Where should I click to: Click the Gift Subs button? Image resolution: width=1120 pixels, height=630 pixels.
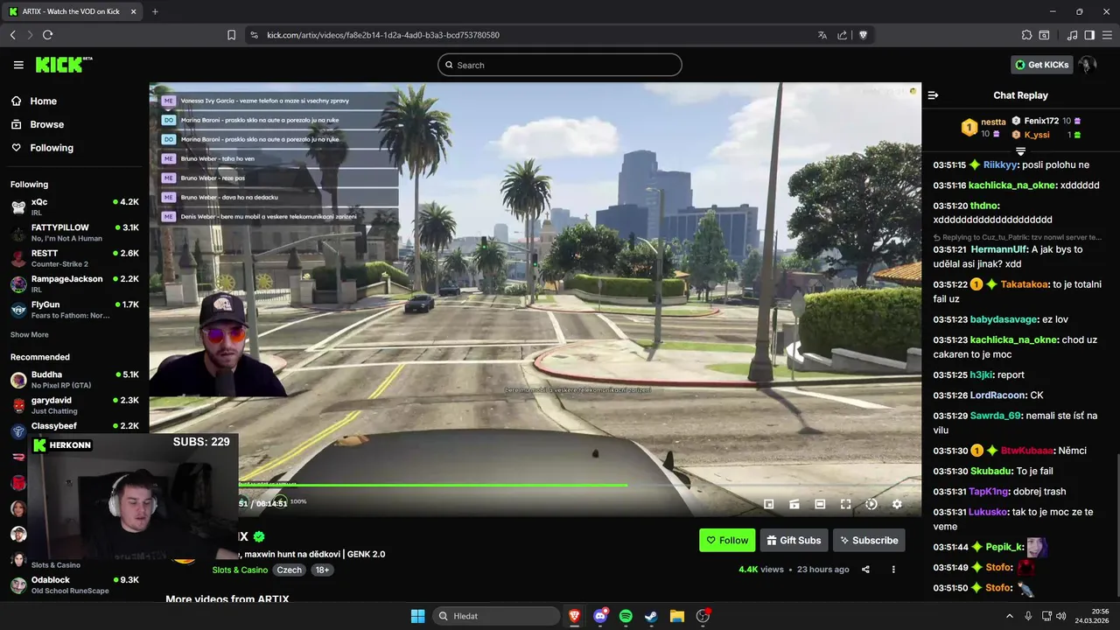tap(794, 541)
